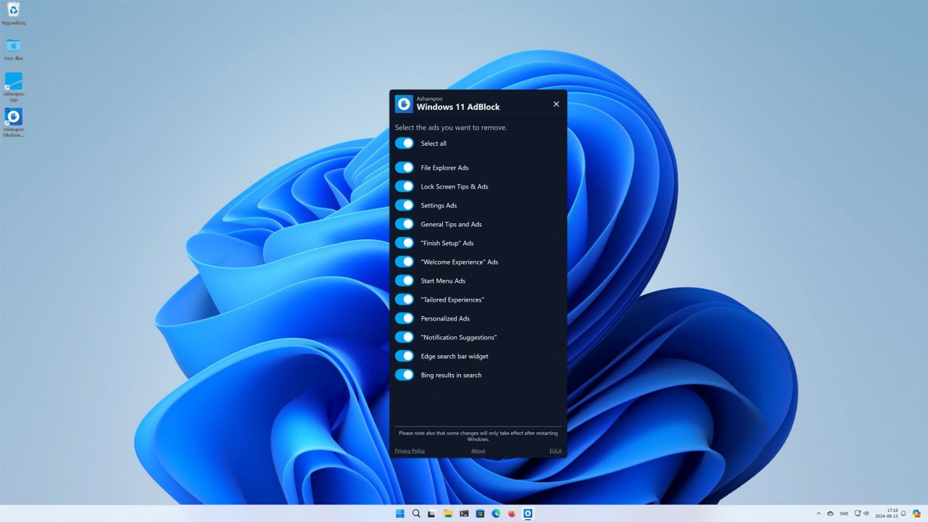Open the Privacy Policy link

[x=410, y=451]
